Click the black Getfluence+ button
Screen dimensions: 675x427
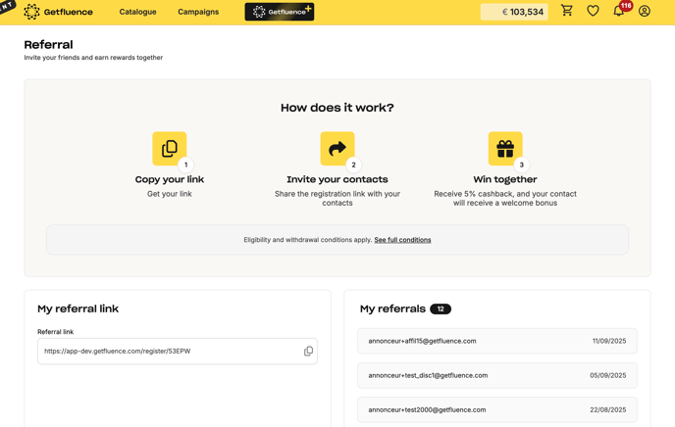point(280,12)
